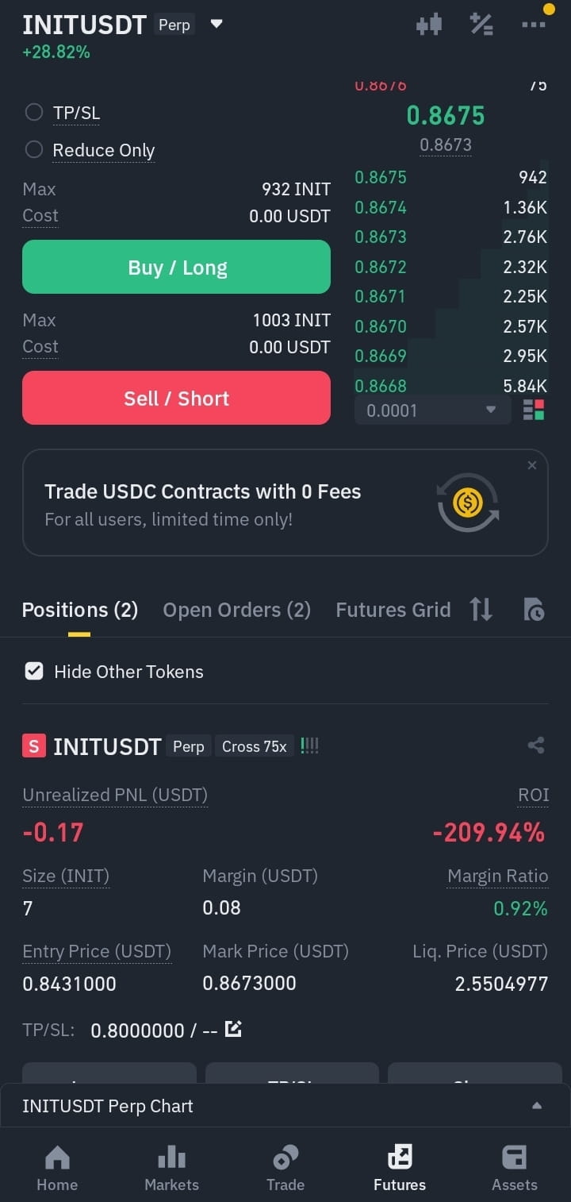Open the calculator percent icon

481,25
